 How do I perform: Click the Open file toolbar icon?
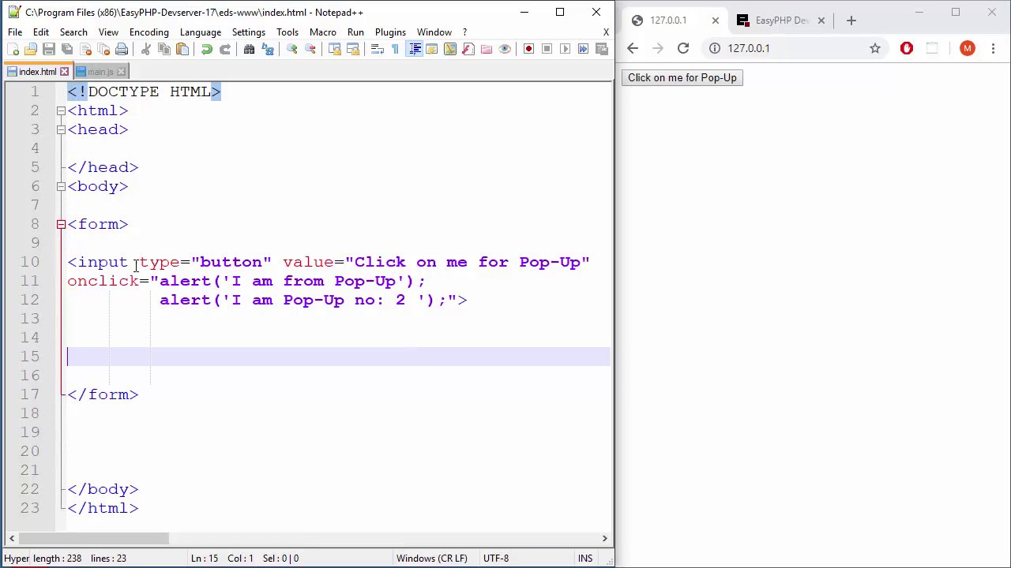(31, 49)
